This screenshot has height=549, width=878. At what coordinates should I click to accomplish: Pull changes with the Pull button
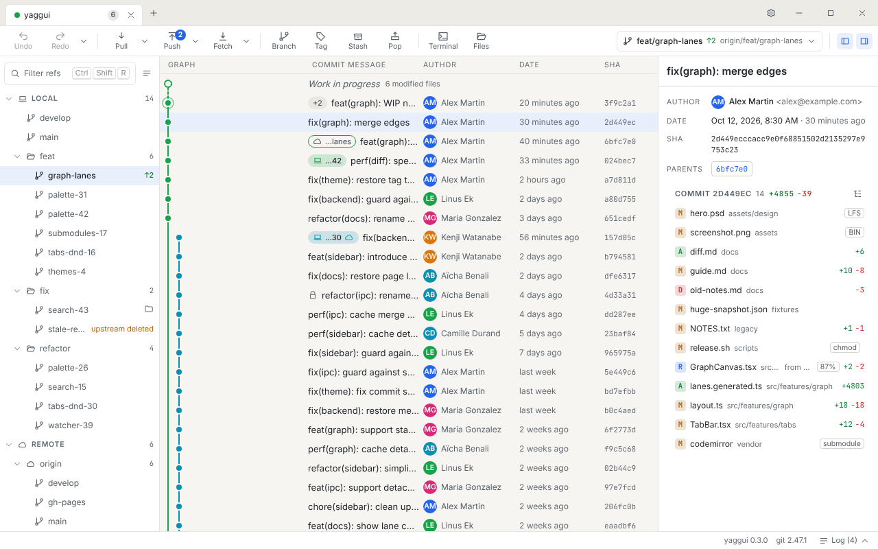coord(121,40)
